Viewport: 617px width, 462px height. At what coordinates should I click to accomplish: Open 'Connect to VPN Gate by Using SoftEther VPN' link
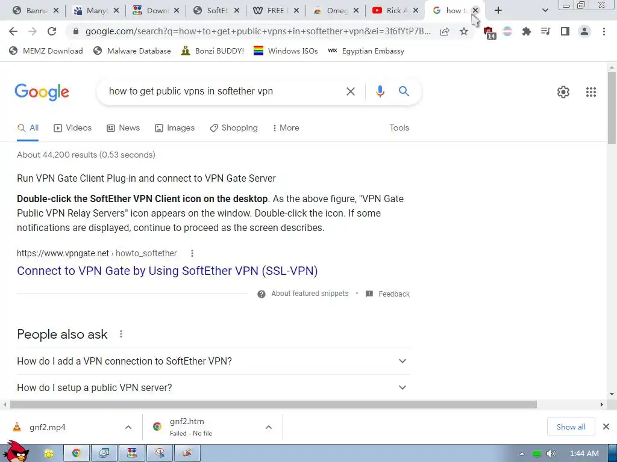(x=168, y=271)
